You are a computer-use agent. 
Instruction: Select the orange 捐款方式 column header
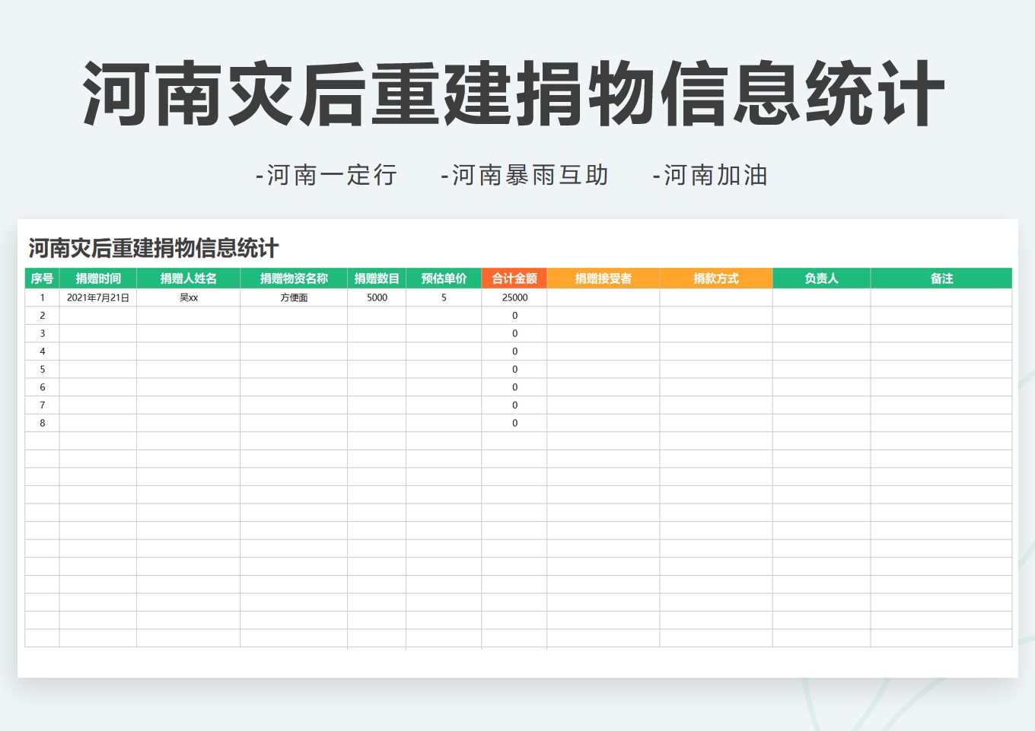coord(715,278)
